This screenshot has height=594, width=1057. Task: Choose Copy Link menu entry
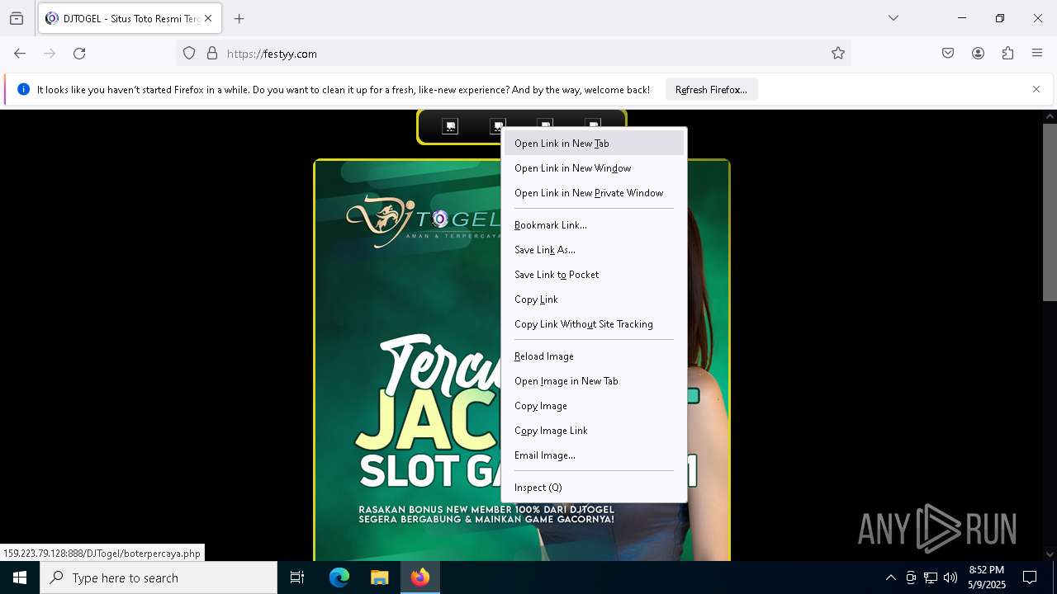point(594,299)
